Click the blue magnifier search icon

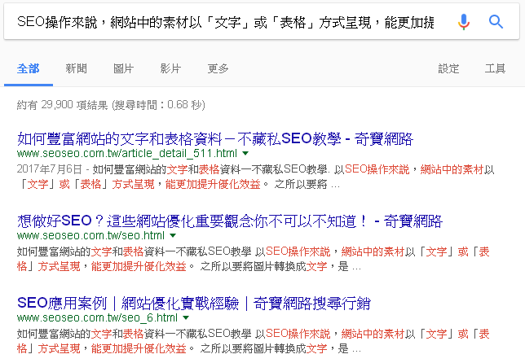click(496, 22)
